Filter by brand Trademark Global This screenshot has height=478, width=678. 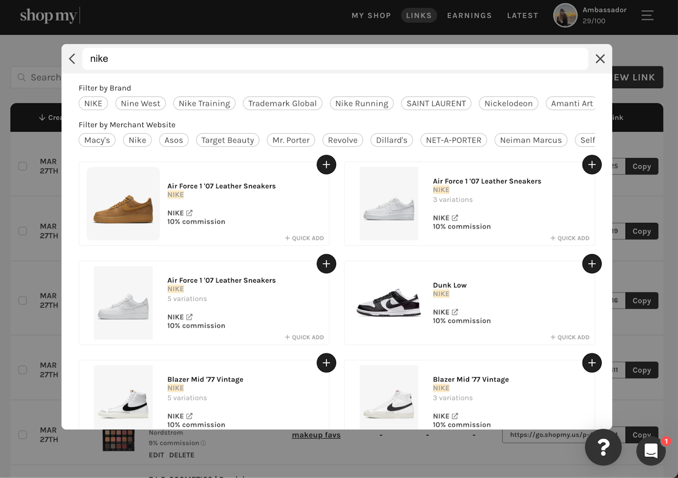coord(283,103)
